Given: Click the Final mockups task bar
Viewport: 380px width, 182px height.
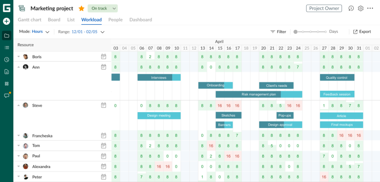Looking at the screenshot, I should [341, 124].
